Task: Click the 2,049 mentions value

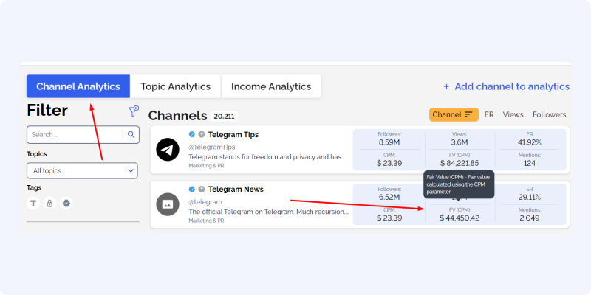Action: [x=530, y=218]
